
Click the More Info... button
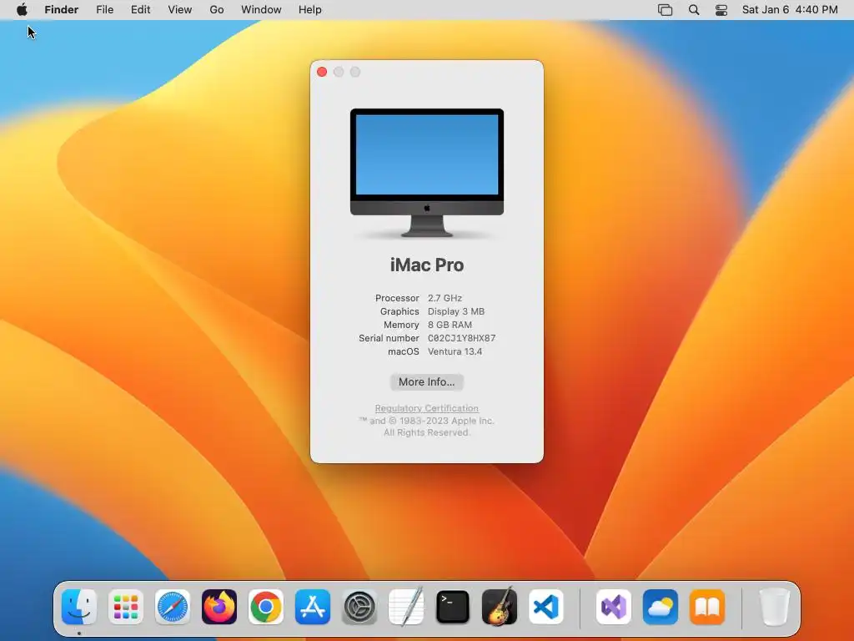pyautogui.click(x=426, y=382)
